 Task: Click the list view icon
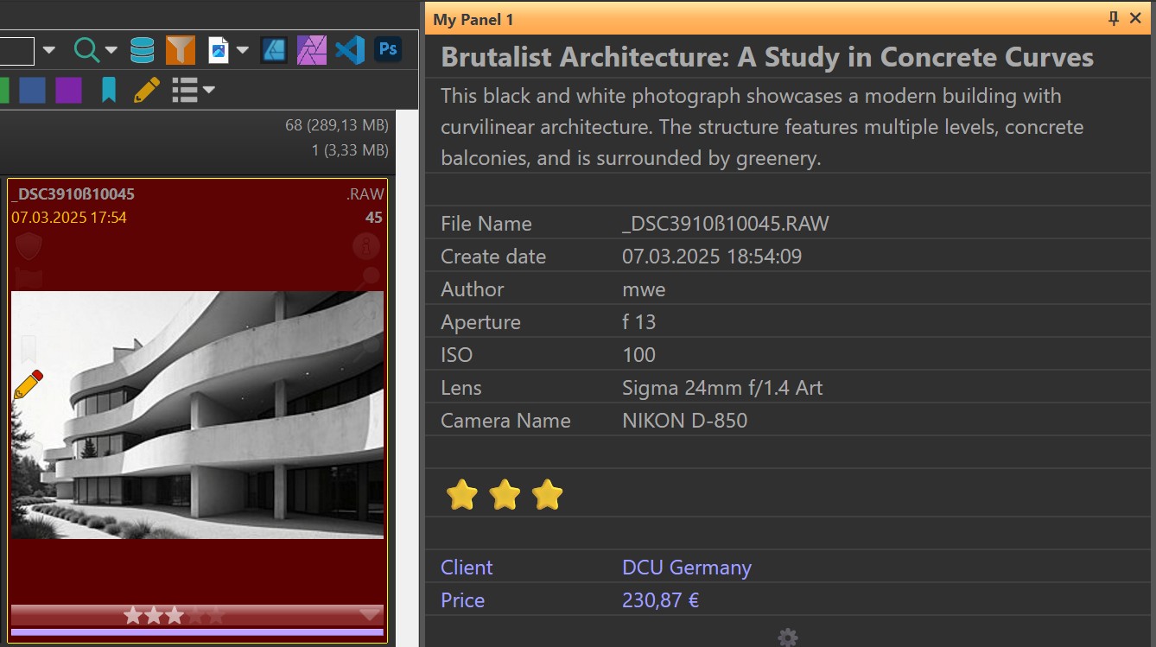click(185, 90)
